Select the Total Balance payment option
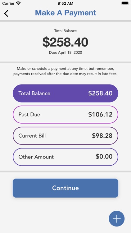131x233 pixels. [x=65, y=93]
